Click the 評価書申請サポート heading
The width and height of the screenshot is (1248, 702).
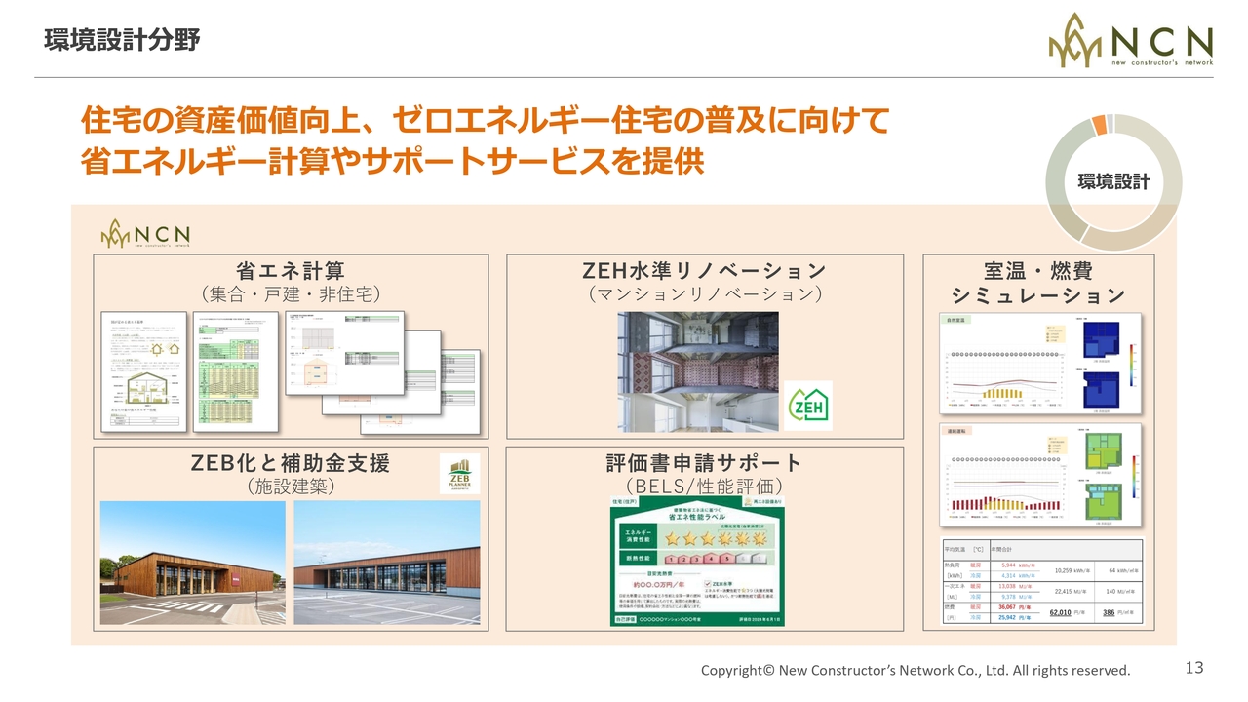(703, 462)
